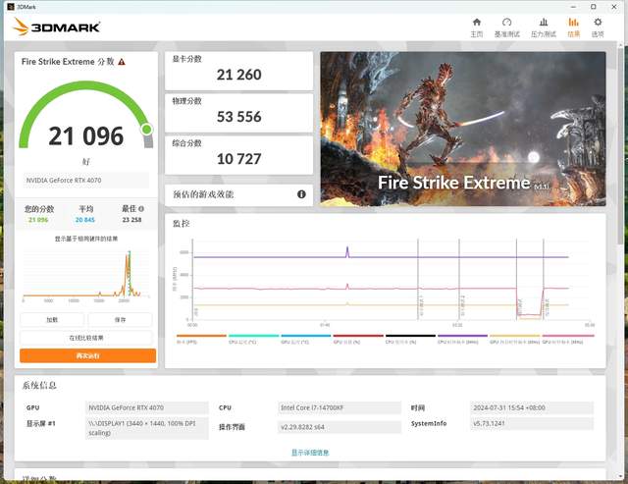The height and width of the screenshot is (484, 628).
Task: Click the 显示基于相同硬件的结果 caption
Action: click(86, 239)
